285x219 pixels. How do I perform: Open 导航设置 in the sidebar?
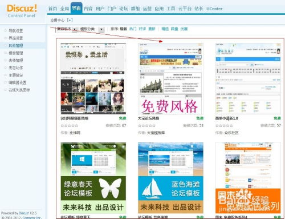[16, 31]
